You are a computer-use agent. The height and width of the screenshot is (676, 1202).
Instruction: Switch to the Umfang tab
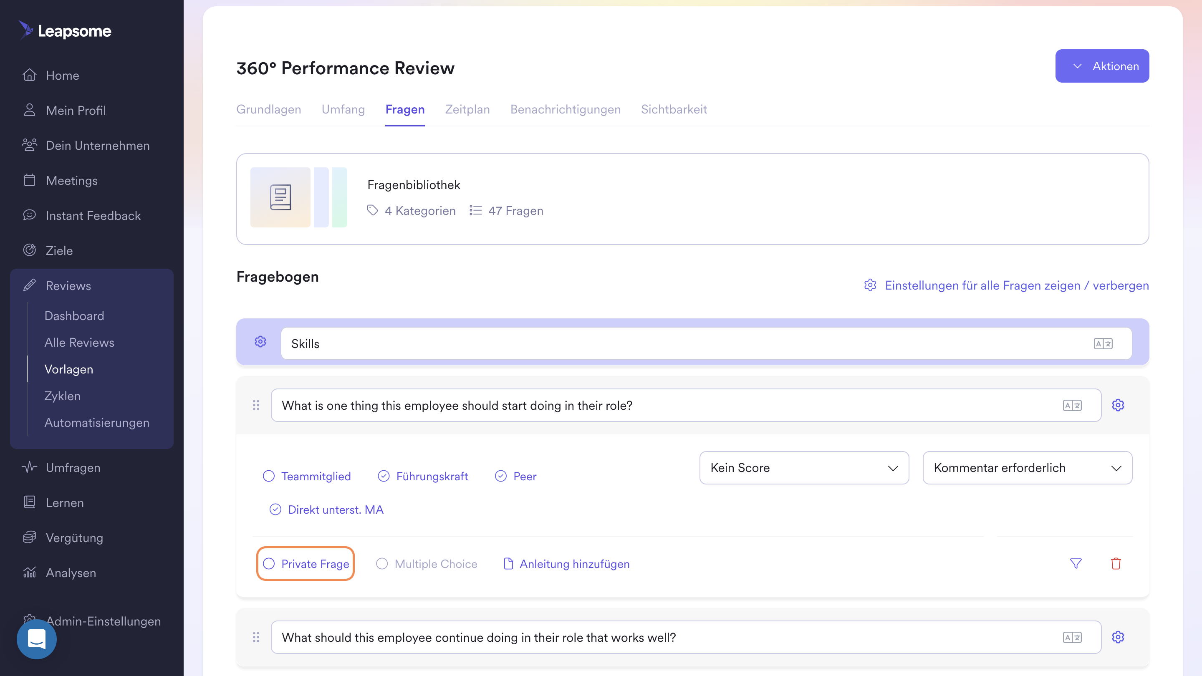tap(343, 109)
